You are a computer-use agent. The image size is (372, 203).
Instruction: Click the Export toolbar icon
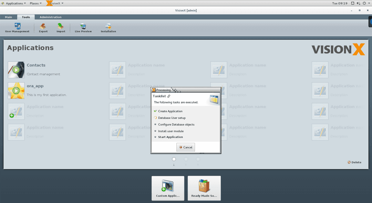pyautogui.click(x=43, y=28)
